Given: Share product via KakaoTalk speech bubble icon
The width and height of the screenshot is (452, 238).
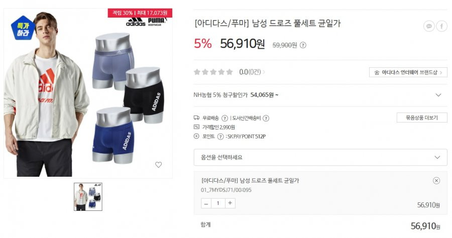Looking at the screenshot, I should (429, 27).
